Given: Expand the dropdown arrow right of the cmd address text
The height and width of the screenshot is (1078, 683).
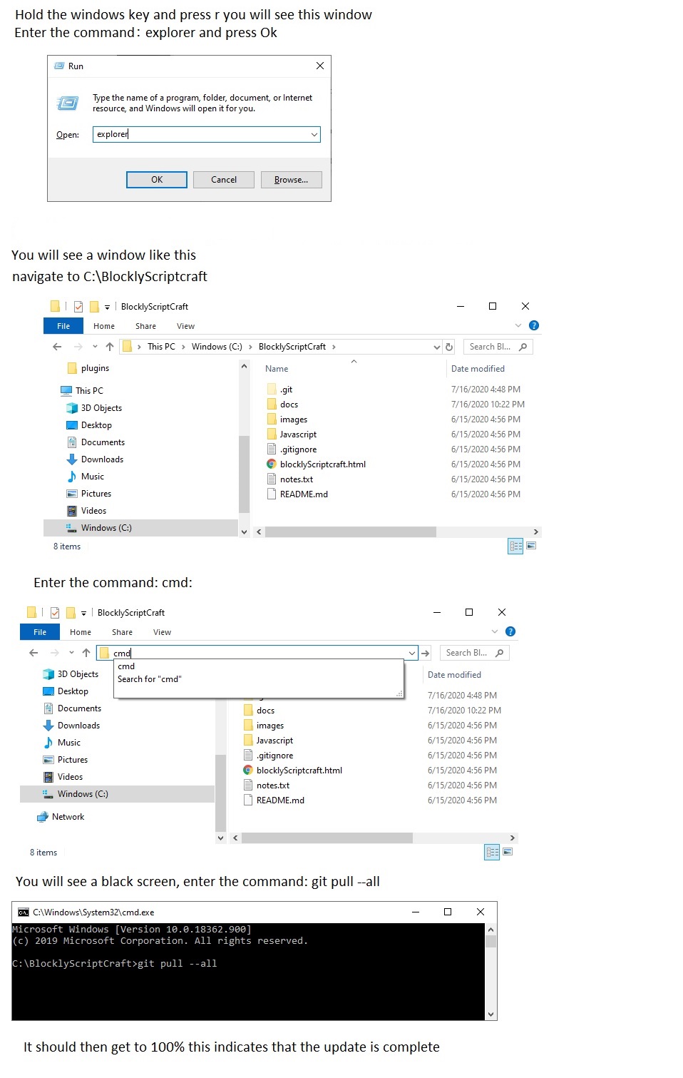Looking at the screenshot, I should pos(412,653).
